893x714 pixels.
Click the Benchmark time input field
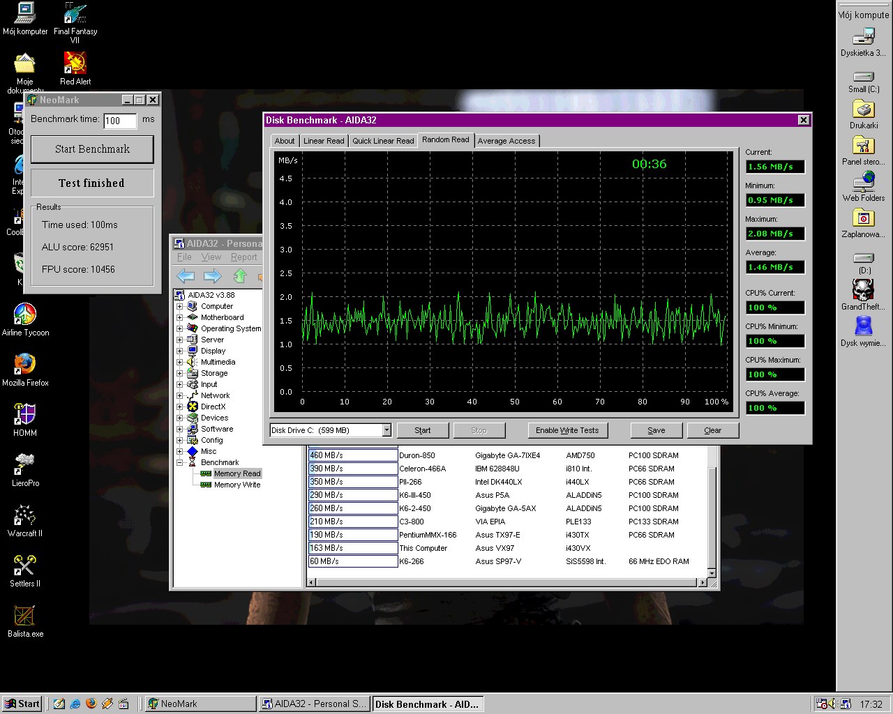(120, 121)
